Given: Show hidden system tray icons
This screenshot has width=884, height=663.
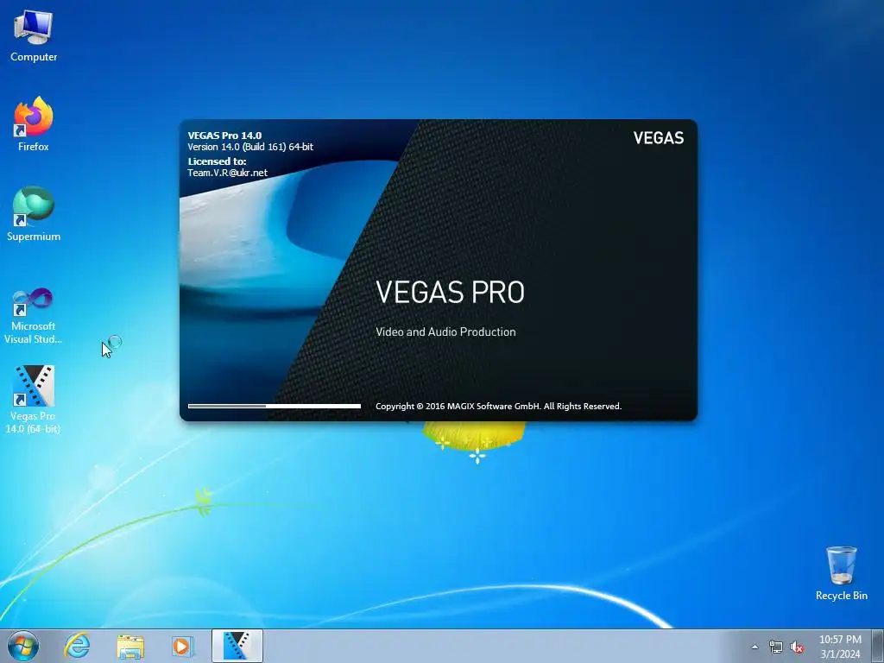Looking at the screenshot, I should 755,647.
